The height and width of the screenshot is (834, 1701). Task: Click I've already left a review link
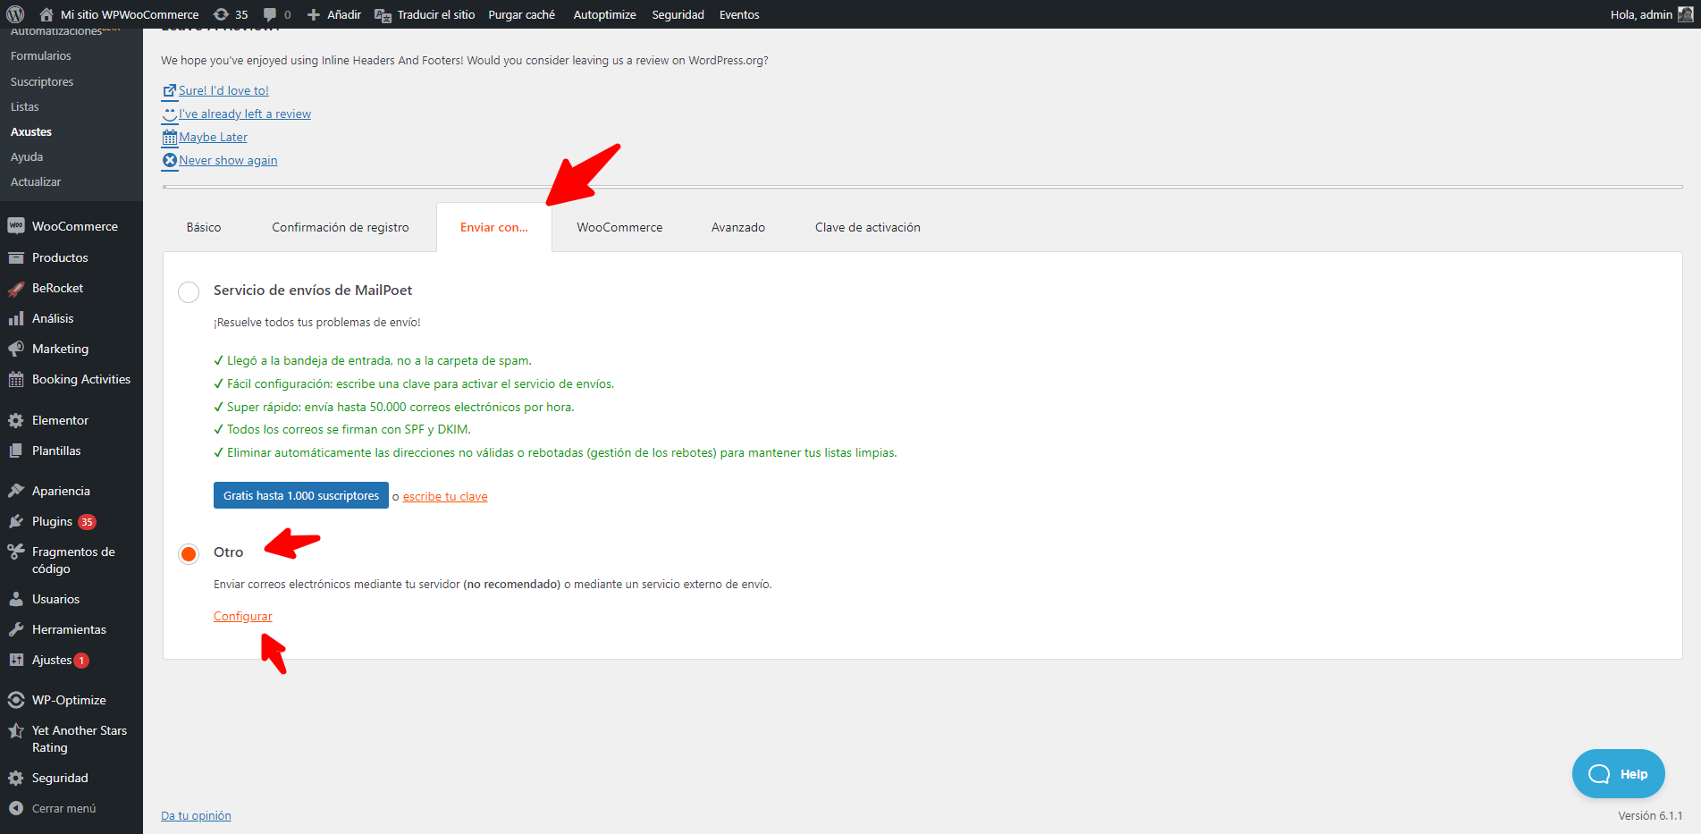click(x=245, y=114)
